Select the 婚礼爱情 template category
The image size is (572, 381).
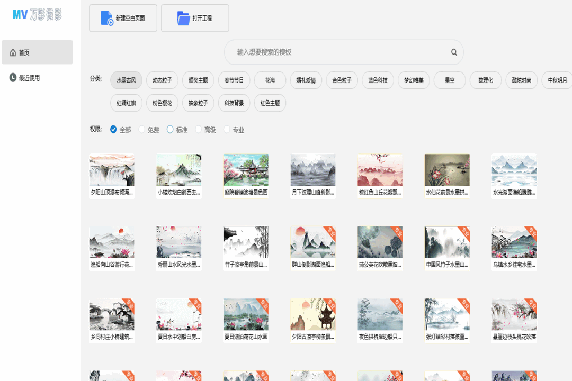306,80
